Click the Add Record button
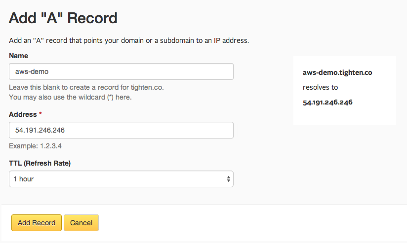The image size is (407, 243). pos(37,223)
